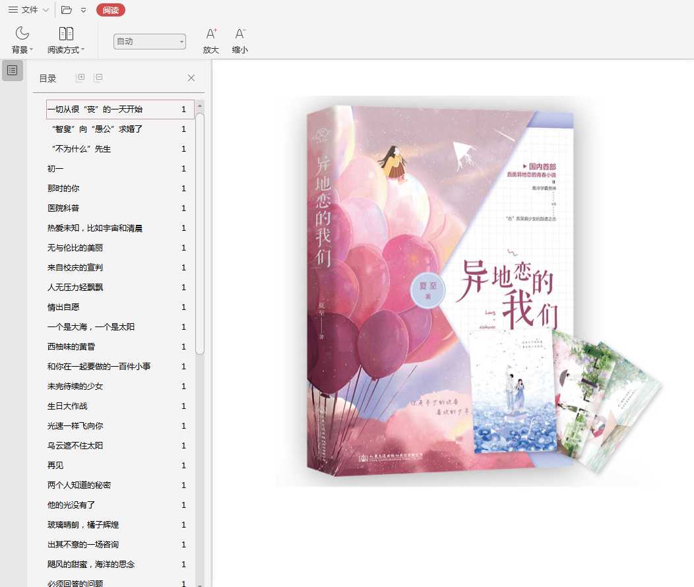Open chapter 玻璃晴朗，橘子辉煌
The width and height of the screenshot is (694, 587).
120,525
